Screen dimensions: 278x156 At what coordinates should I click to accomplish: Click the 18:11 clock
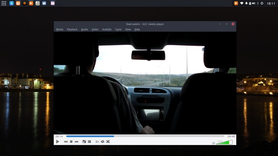click(271, 3)
